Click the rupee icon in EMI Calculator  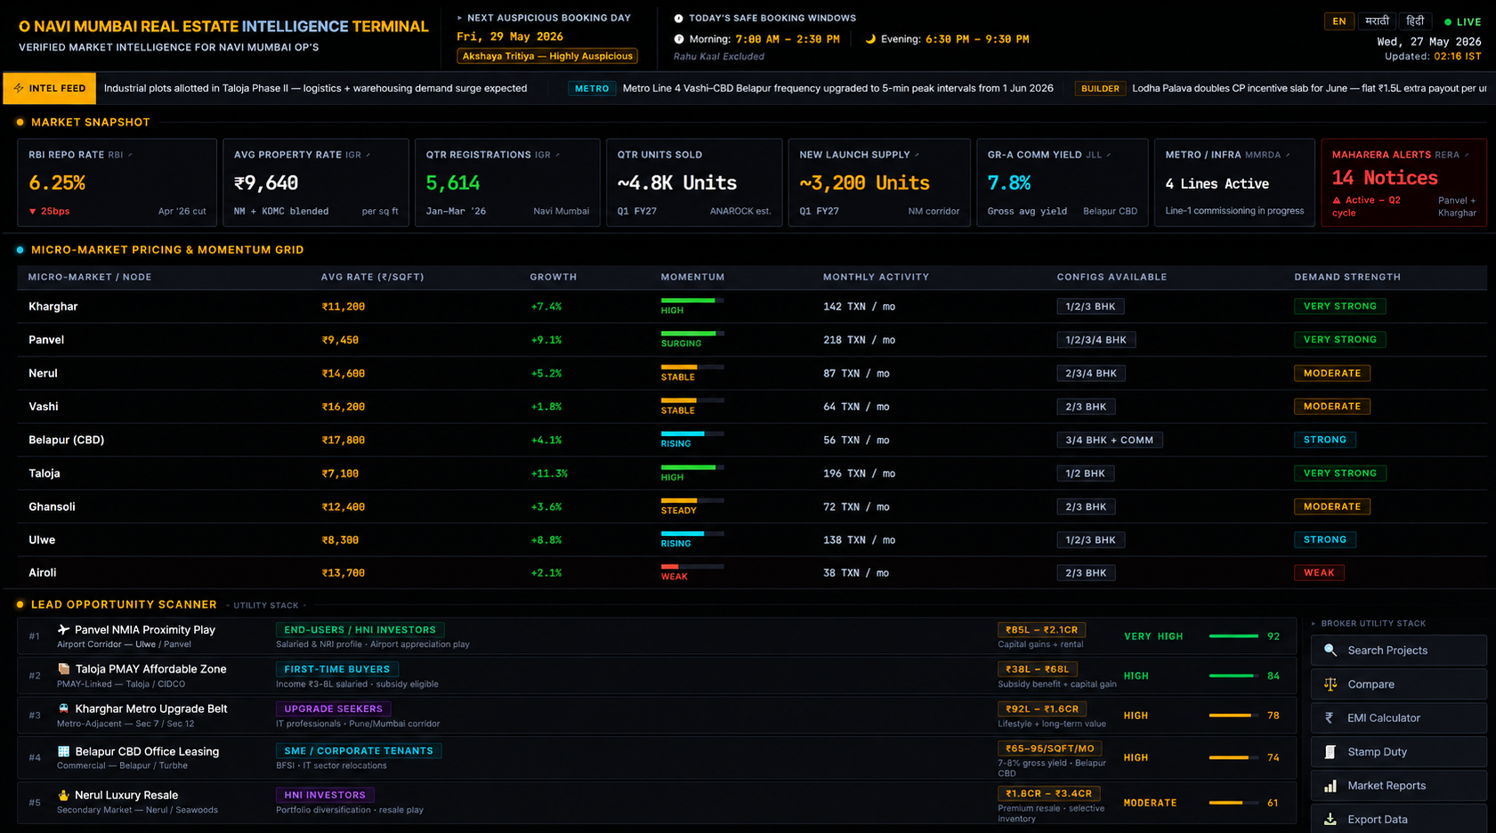1330,718
